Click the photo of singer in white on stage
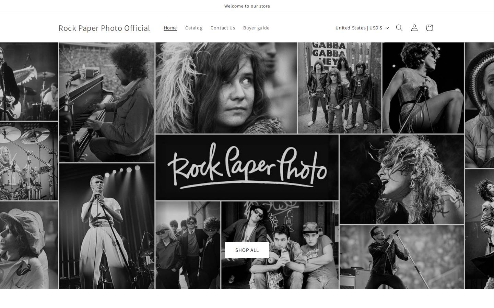This screenshot has height=308, width=494. click(107, 226)
